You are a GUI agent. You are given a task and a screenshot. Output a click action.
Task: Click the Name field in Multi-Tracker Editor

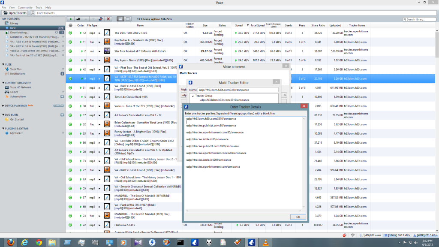click(x=238, y=90)
